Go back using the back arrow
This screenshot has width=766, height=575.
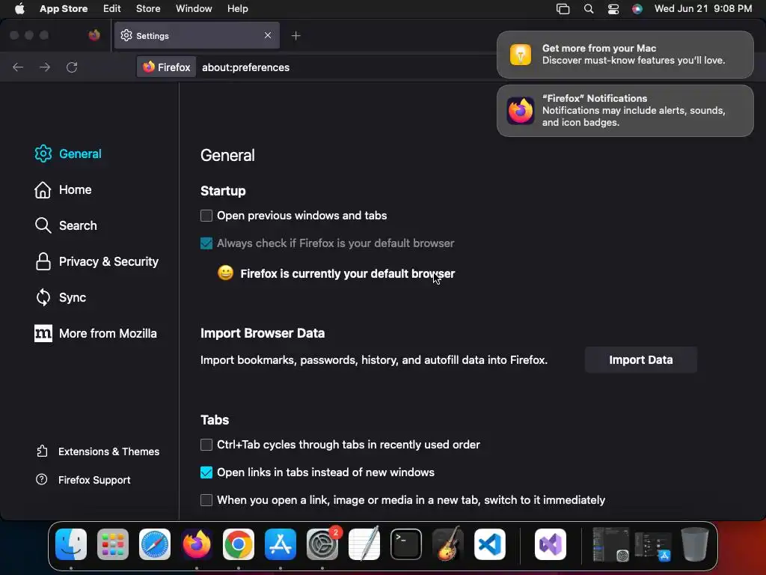tap(18, 67)
